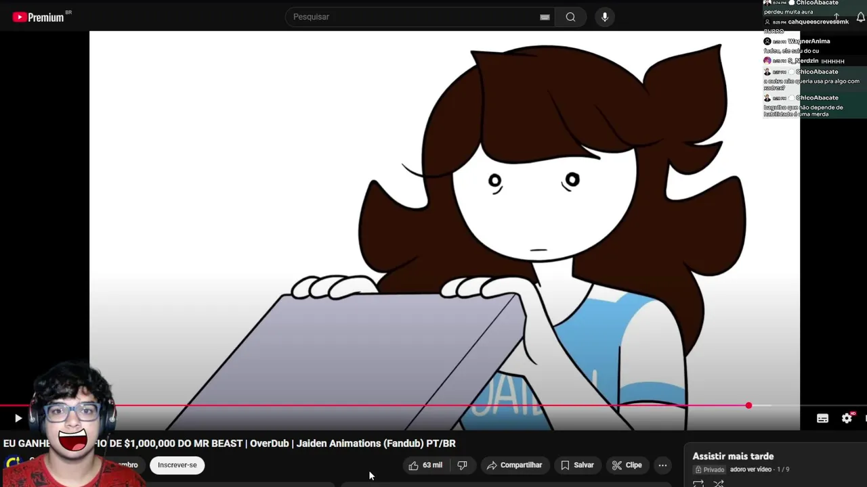Create a clip with Clipe button

point(627,465)
